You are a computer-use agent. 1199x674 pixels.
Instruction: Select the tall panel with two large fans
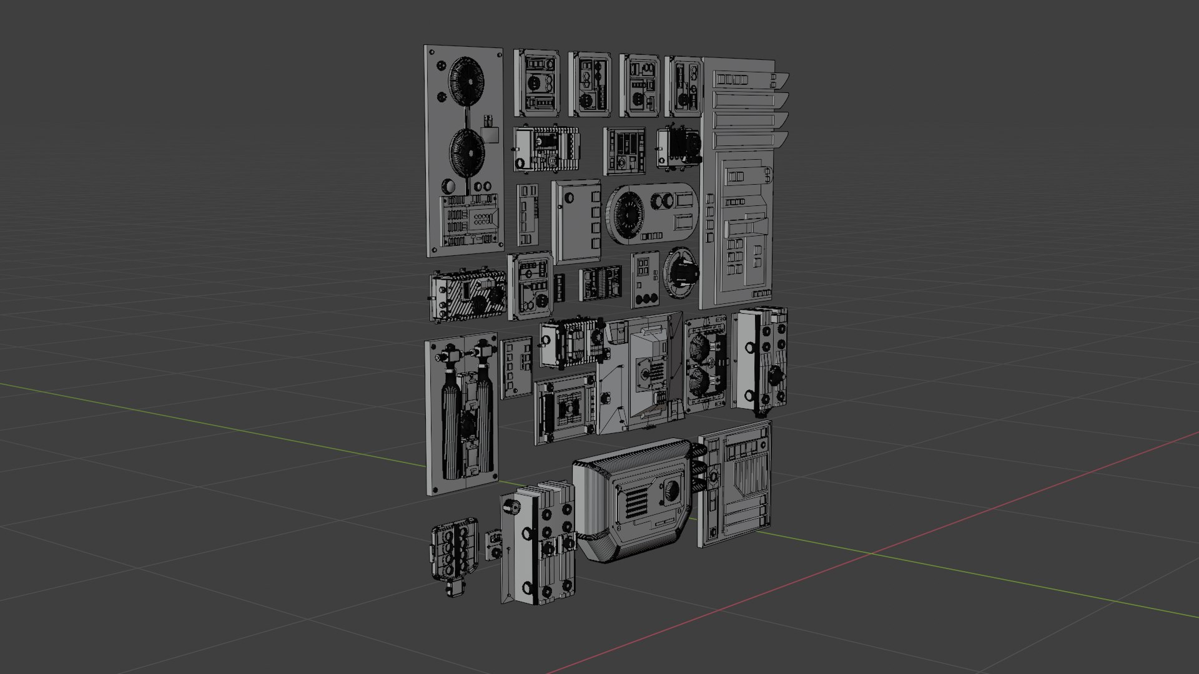point(464,151)
